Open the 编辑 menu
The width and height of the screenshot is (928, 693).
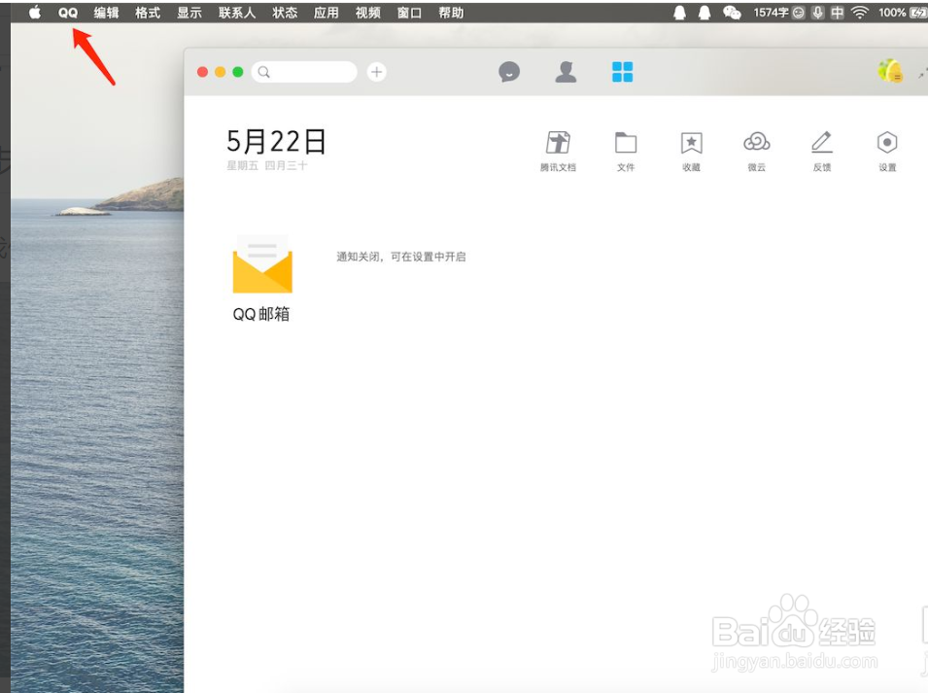[107, 13]
